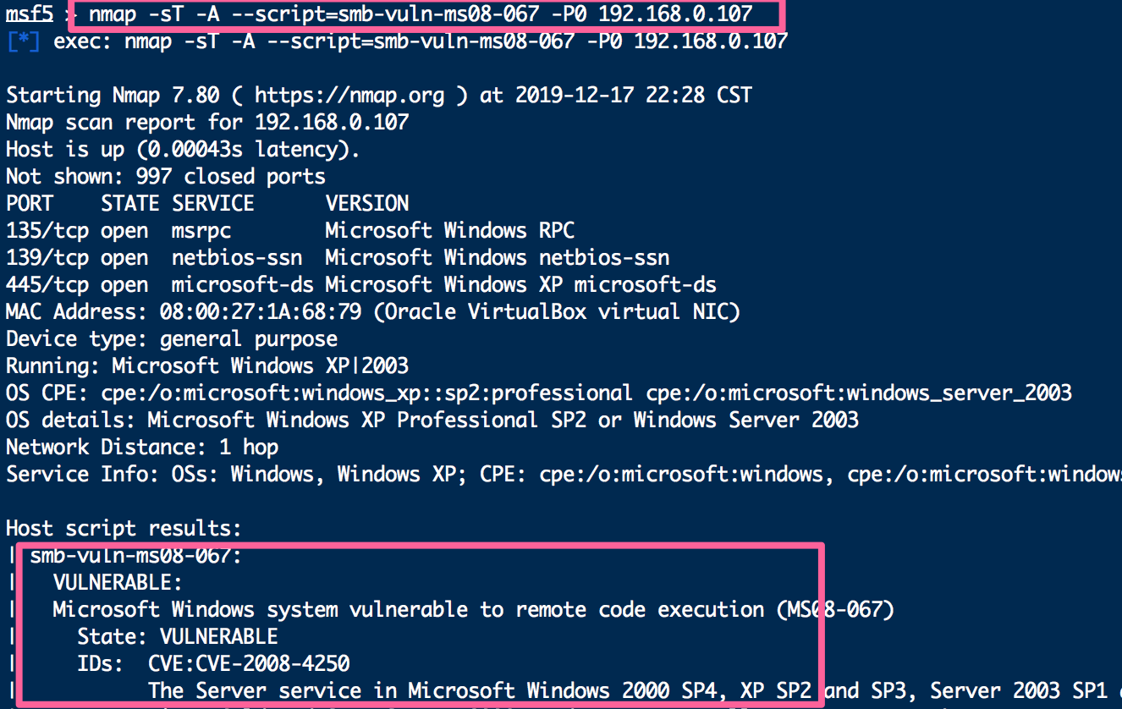Click the Microsoft Windows RPC version text

[x=449, y=231]
